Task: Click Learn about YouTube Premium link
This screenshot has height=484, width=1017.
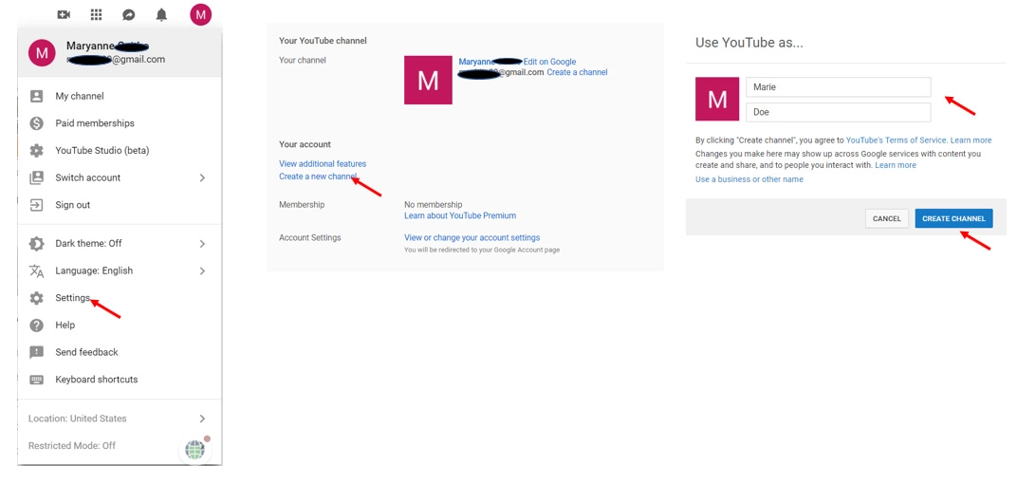Action: tap(460, 215)
